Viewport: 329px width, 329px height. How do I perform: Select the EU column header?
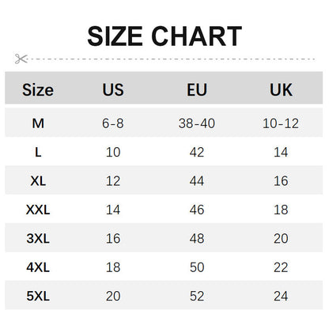click(x=197, y=90)
